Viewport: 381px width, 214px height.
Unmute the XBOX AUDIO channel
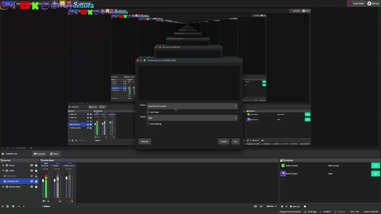pos(67,201)
